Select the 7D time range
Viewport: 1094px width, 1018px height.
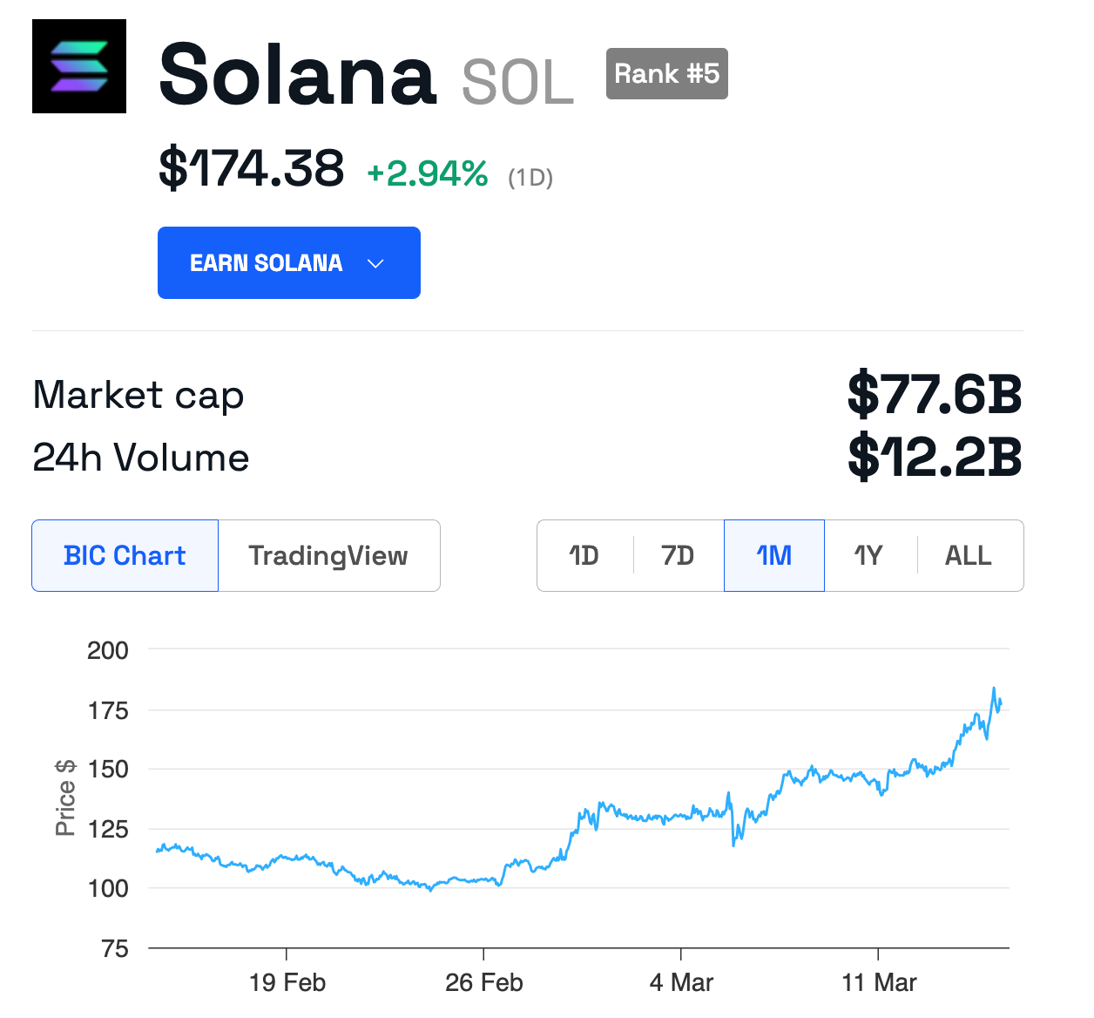(x=679, y=555)
